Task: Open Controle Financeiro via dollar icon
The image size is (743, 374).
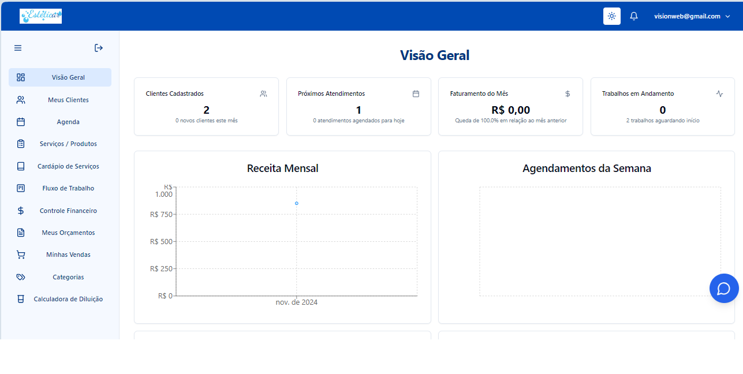Action: point(21,210)
